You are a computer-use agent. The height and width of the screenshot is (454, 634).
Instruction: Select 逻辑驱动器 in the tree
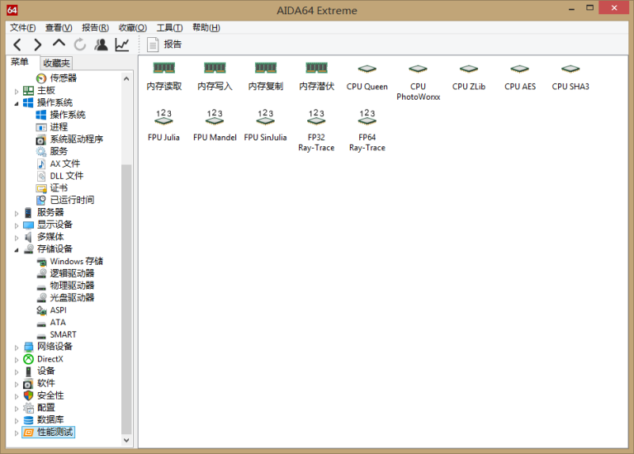point(65,273)
